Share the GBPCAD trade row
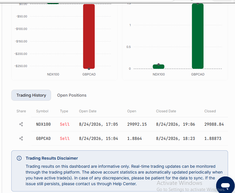This screenshot has height=193, width=235. tap(21, 138)
